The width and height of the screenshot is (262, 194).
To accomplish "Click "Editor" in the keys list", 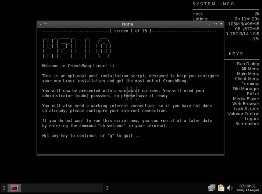I will tap(253, 94).
